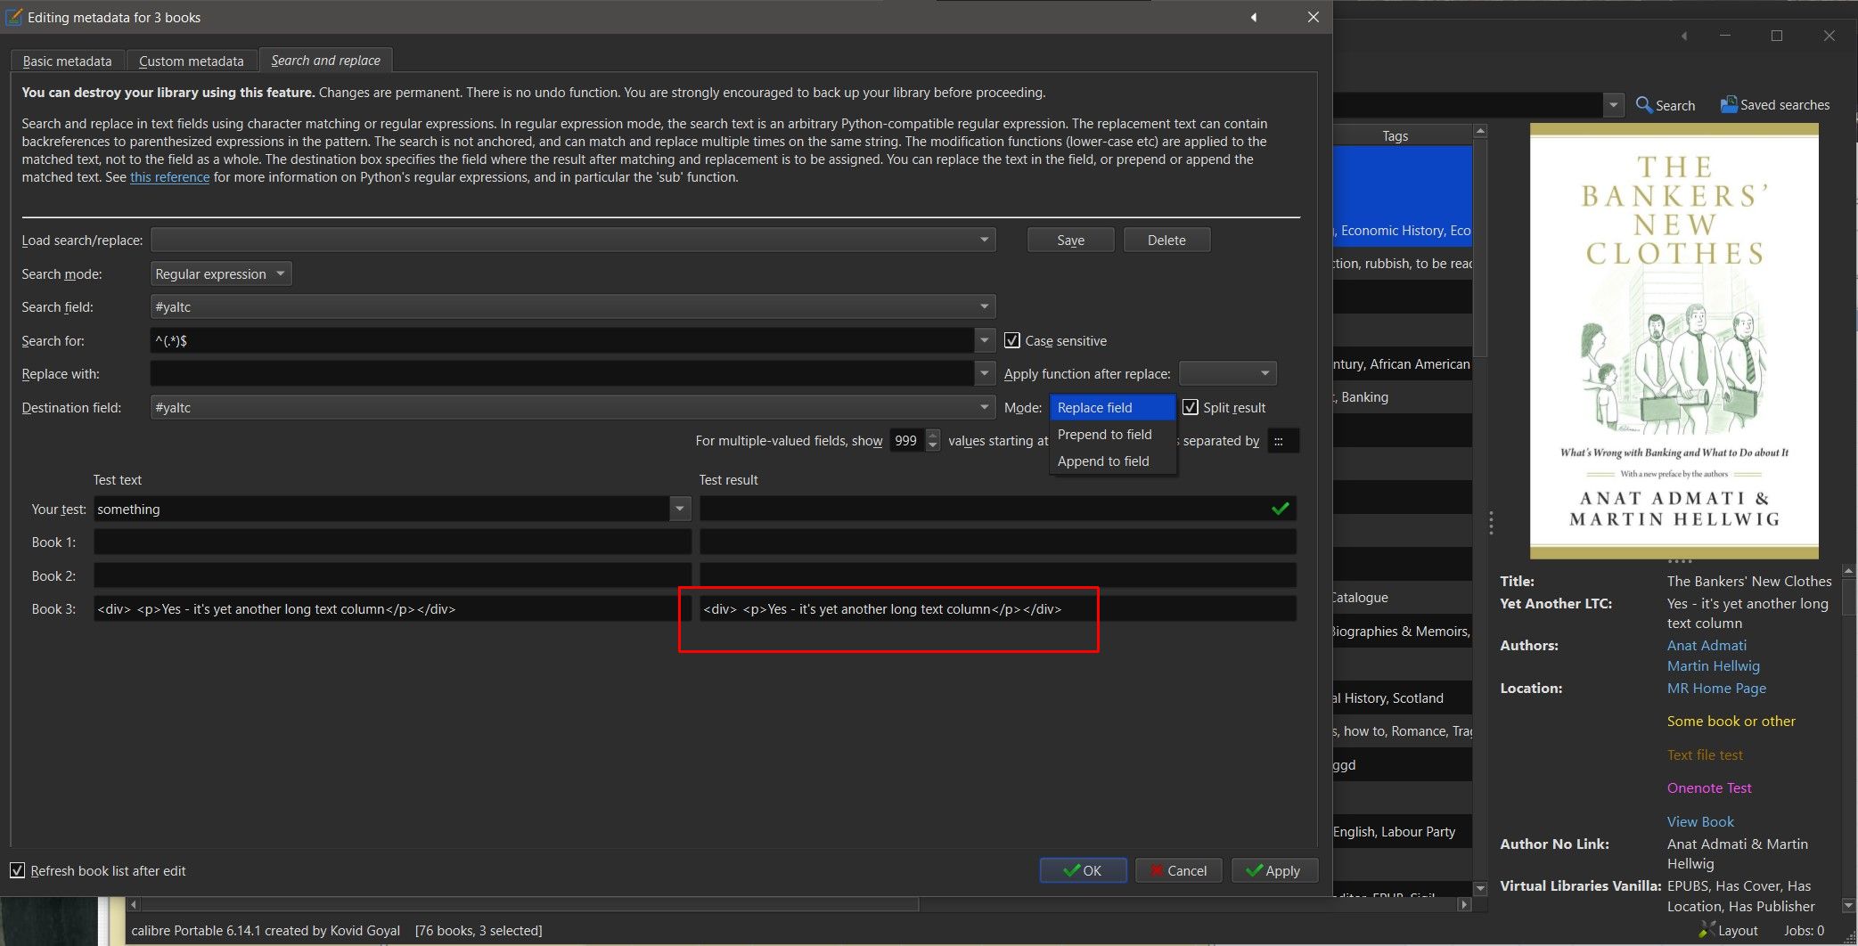1858x946 pixels.
Task: Select Append to field mode option
Action: (1103, 461)
